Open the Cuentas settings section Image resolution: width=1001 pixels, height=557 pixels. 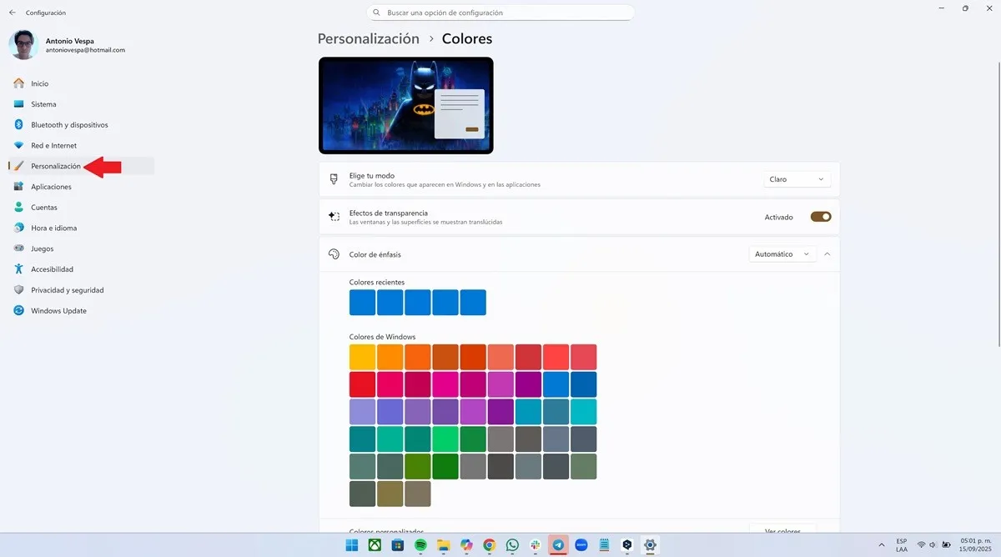coord(79,208)
